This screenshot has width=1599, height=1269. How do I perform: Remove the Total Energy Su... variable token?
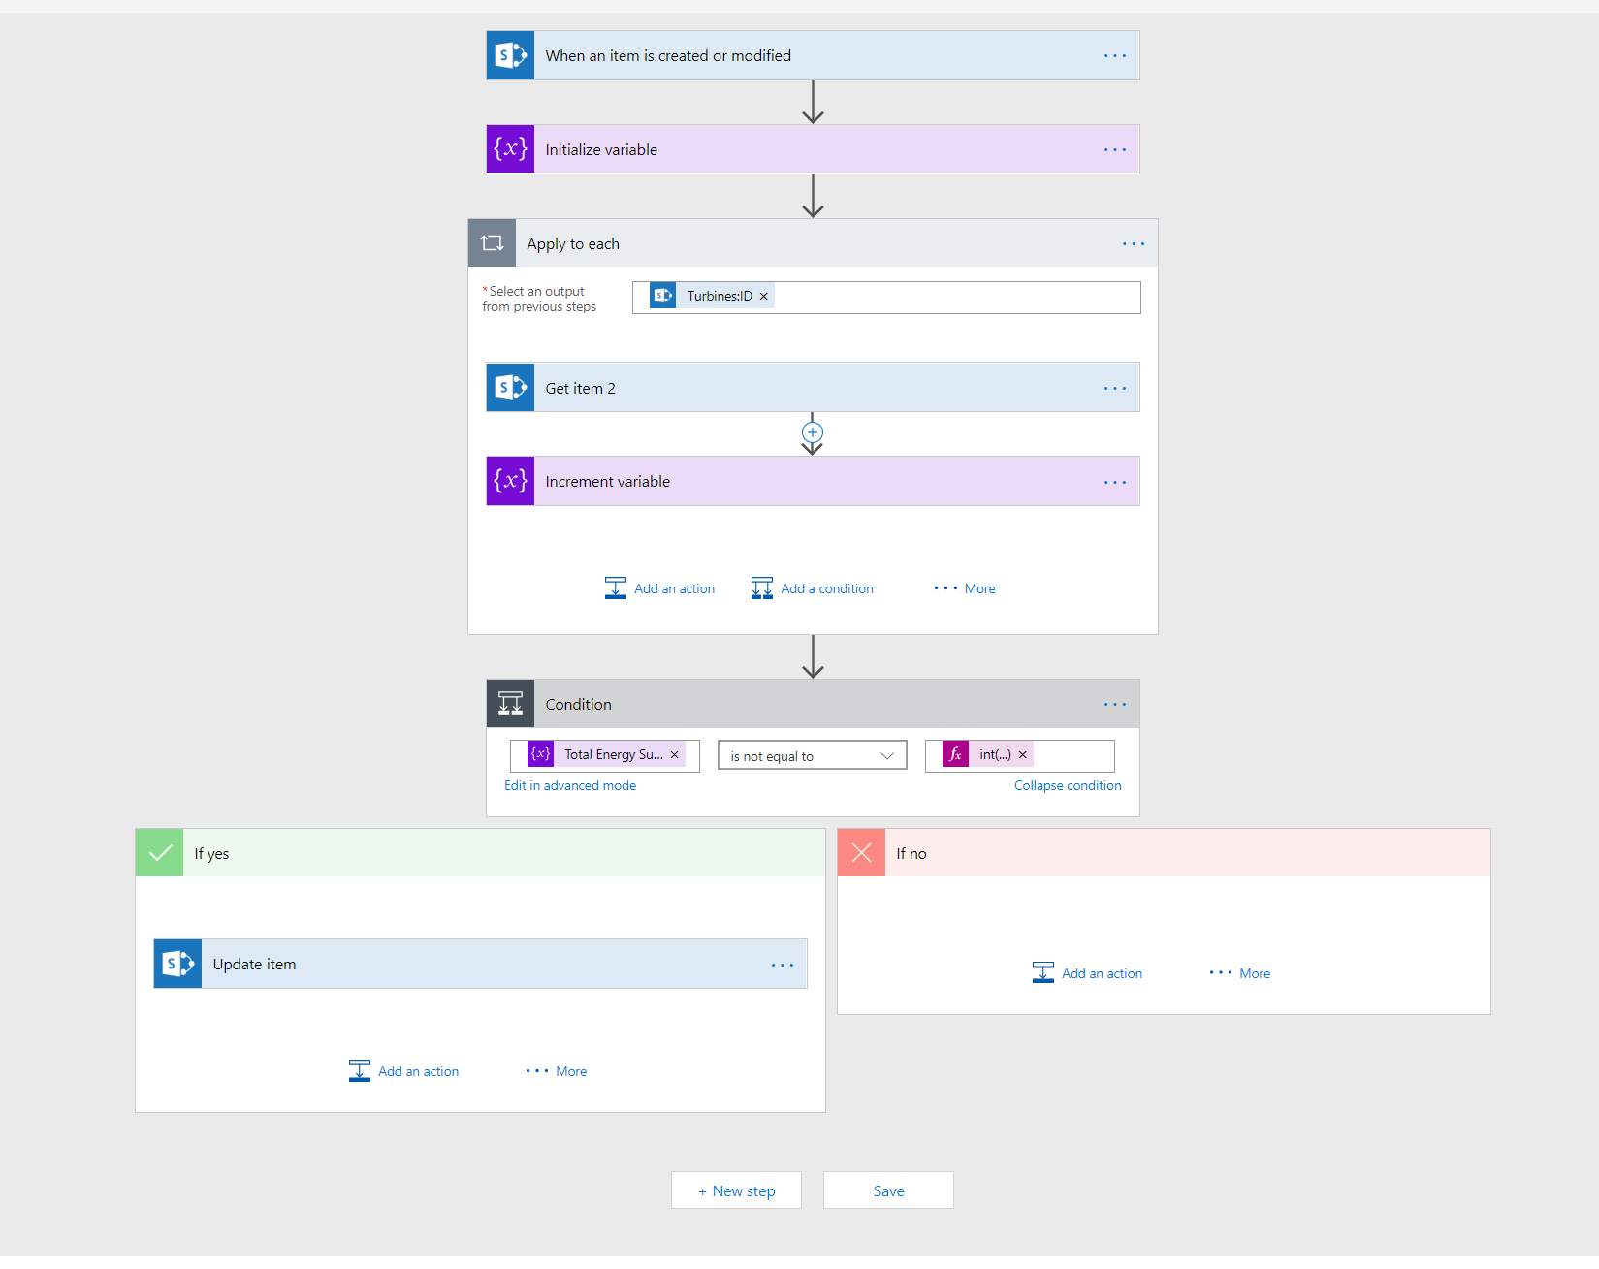point(675,755)
